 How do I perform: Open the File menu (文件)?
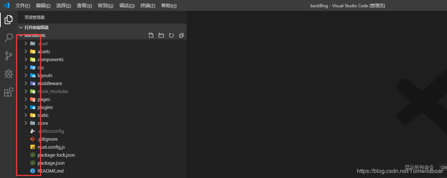tap(22, 5)
